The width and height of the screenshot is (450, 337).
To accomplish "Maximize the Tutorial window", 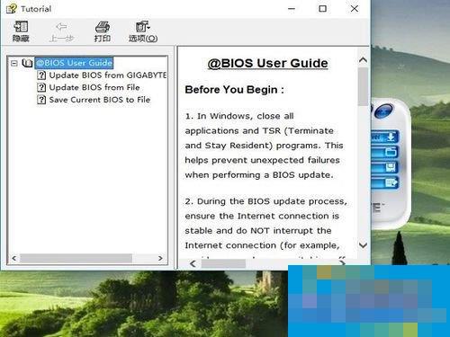I will click(x=322, y=9).
